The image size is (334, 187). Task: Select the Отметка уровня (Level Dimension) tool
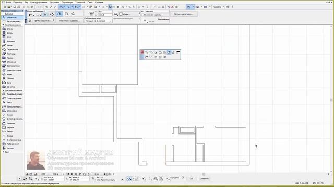(12, 98)
